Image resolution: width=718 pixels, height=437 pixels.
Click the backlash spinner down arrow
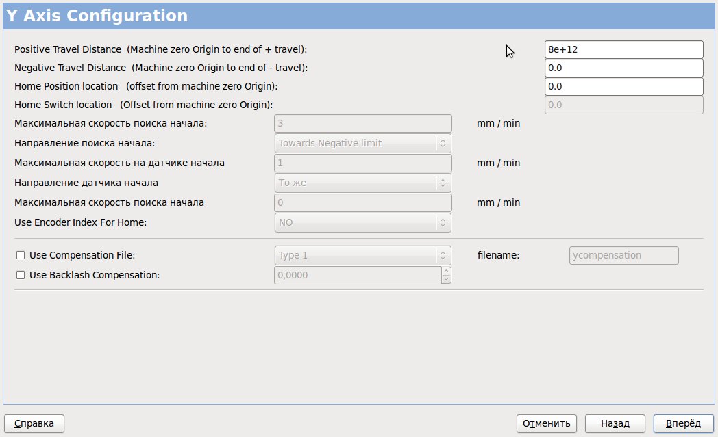pyautogui.click(x=446, y=279)
